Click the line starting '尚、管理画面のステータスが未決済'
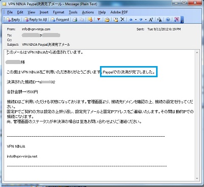The height and width of the screenshot is (187, 204). [74, 121]
